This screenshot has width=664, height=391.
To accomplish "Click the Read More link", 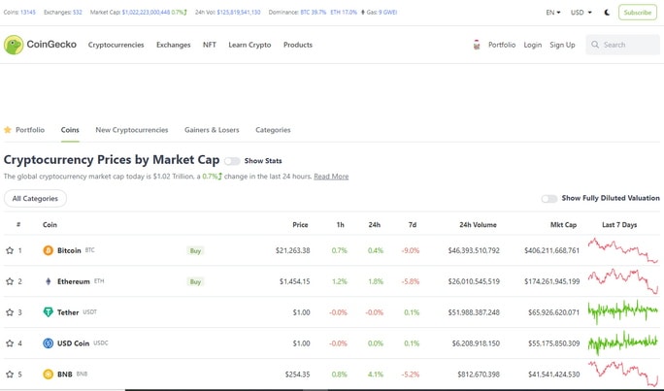I will [x=331, y=177].
